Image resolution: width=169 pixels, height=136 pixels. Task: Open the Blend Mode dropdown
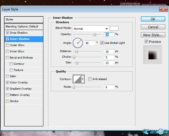91,29
